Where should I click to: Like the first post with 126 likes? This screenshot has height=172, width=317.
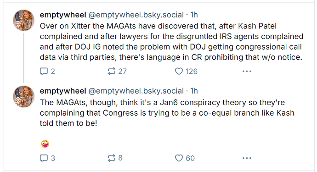point(186,71)
